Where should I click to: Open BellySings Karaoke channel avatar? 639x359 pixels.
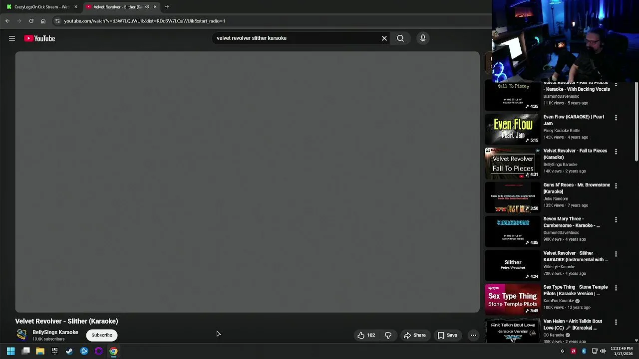pos(21,335)
